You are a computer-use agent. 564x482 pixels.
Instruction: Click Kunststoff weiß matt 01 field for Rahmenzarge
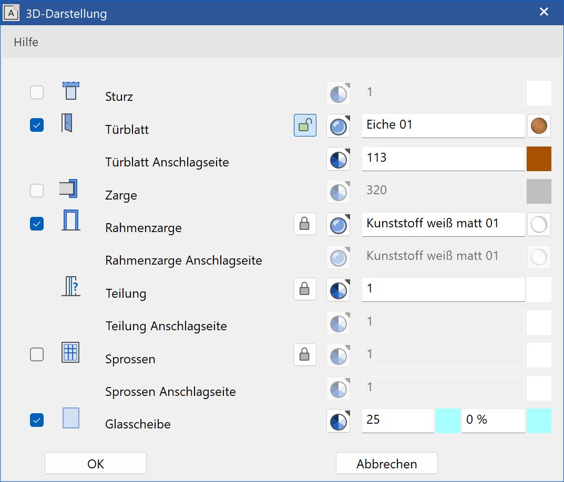[x=443, y=224]
